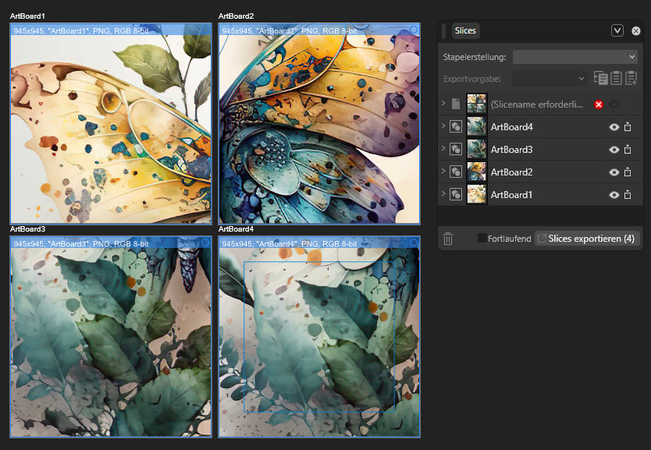Open the Stapelerstellung dropdown

pos(575,57)
